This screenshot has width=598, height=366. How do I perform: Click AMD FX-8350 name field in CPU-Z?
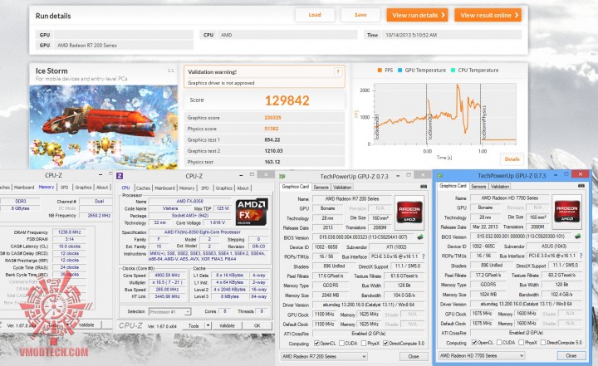189,202
